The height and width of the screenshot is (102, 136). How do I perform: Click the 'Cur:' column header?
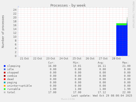51,63
